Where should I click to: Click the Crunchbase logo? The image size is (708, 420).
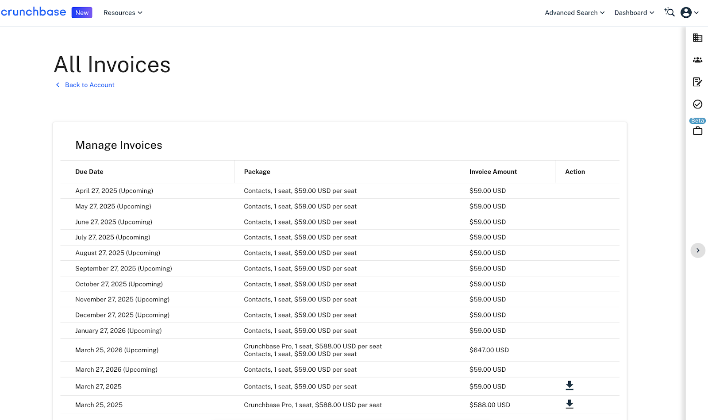click(33, 12)
